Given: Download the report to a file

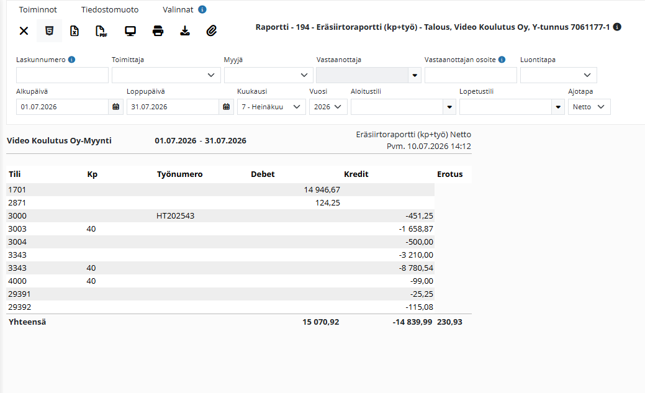Looking at the screenshot, I should (x=185, y=31).
